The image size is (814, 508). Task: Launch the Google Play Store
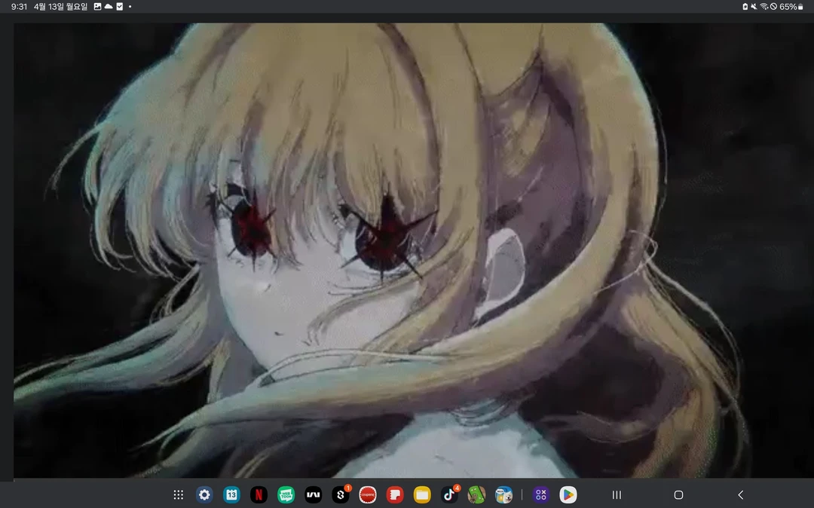pos(568,495)
